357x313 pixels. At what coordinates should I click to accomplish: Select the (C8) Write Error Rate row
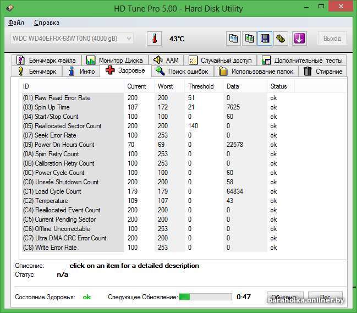click(158, 248)
